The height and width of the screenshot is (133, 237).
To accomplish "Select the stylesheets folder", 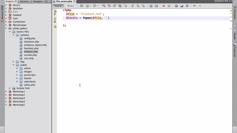I will tap(30, 81).
